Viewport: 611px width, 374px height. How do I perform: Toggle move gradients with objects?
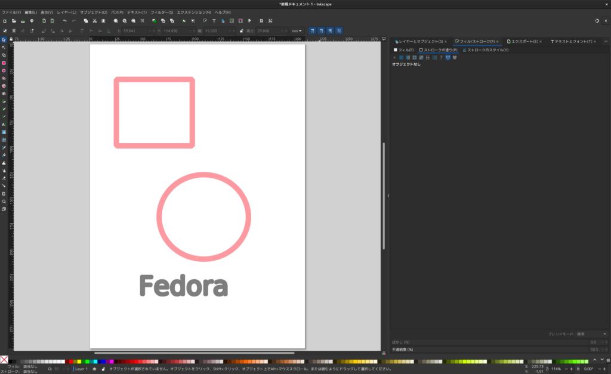click(330, 31)
